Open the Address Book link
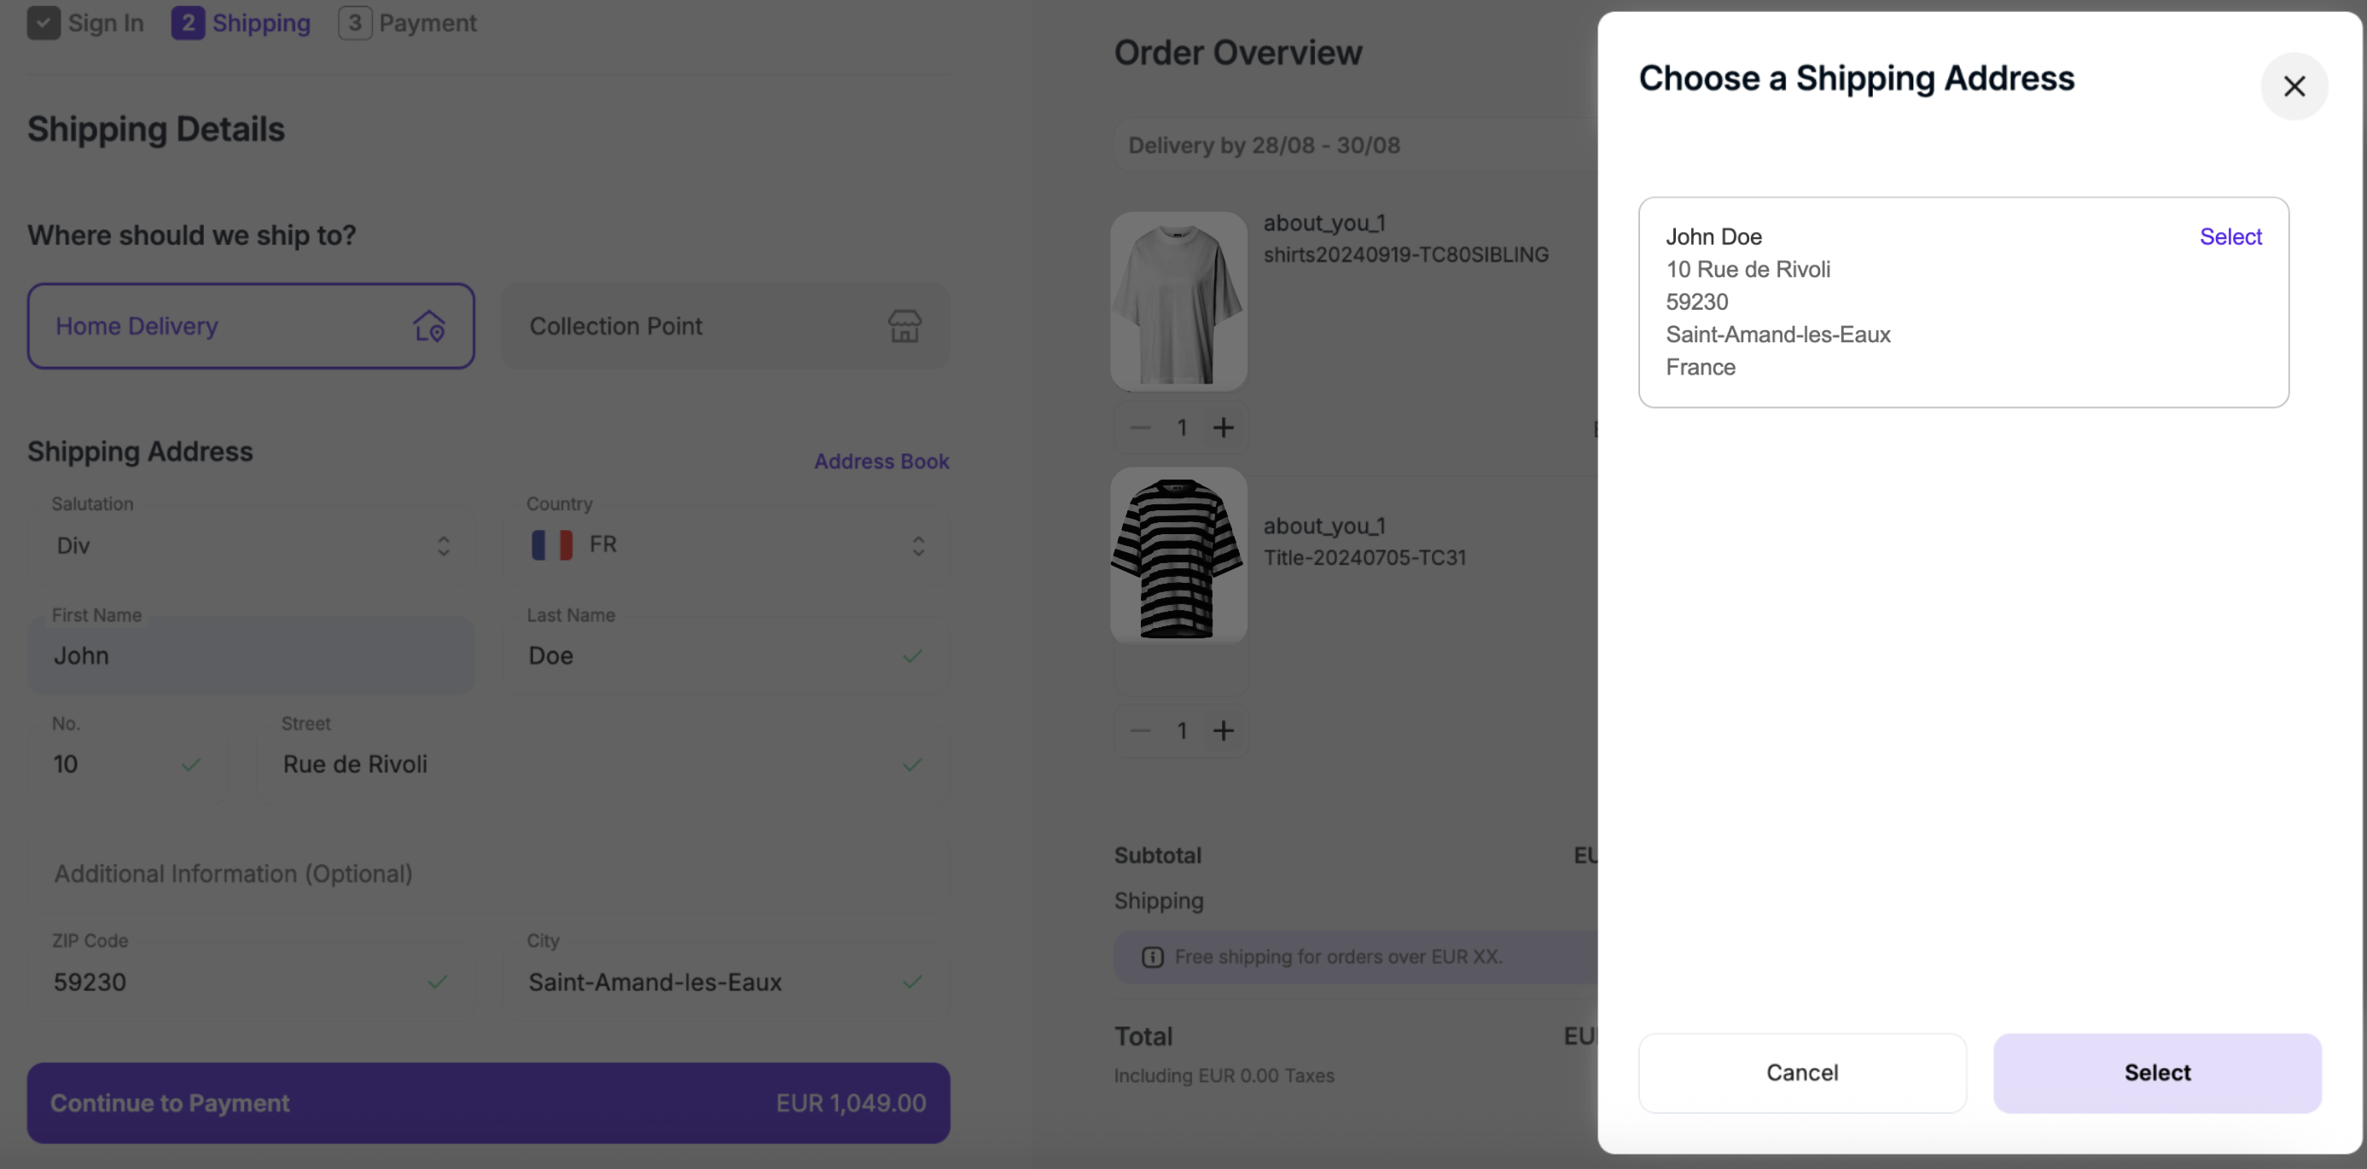 point(881,462)
